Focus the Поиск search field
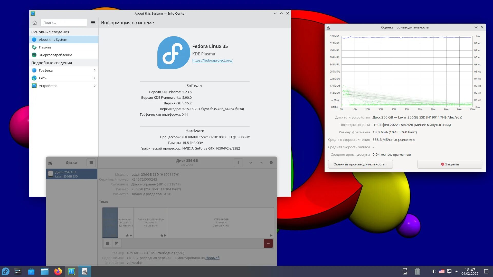Viewport: 493px width, 277px height. tap(64, 23)
